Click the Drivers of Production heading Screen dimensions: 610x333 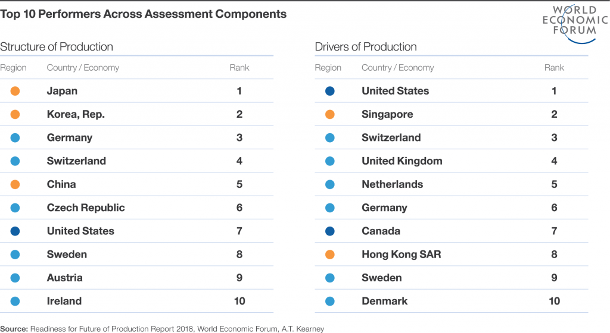366,47
